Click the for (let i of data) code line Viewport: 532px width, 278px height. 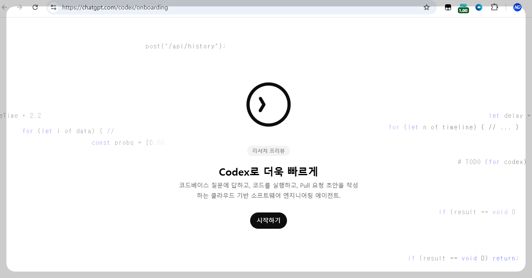pyautogui.click(x=69, y=131)
